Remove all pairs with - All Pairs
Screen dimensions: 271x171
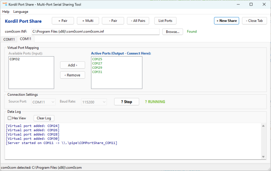pos(138,21)
